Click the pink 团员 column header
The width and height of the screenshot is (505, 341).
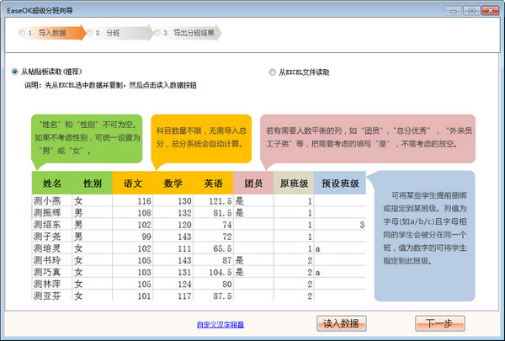point(252,183)
